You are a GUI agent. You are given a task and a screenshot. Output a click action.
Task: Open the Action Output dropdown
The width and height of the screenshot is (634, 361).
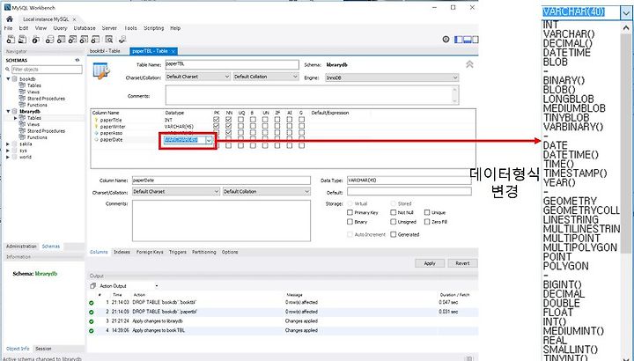pyautogui.click(x=157, y=286)
